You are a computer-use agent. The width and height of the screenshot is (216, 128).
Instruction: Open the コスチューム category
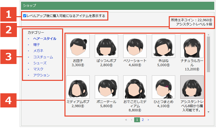click(43, 57)
